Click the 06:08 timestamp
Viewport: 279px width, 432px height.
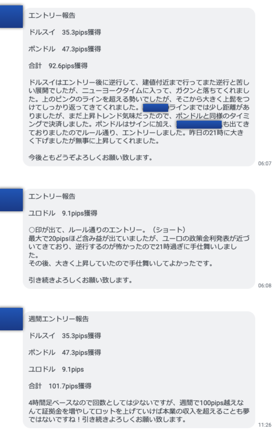(265, 285)
